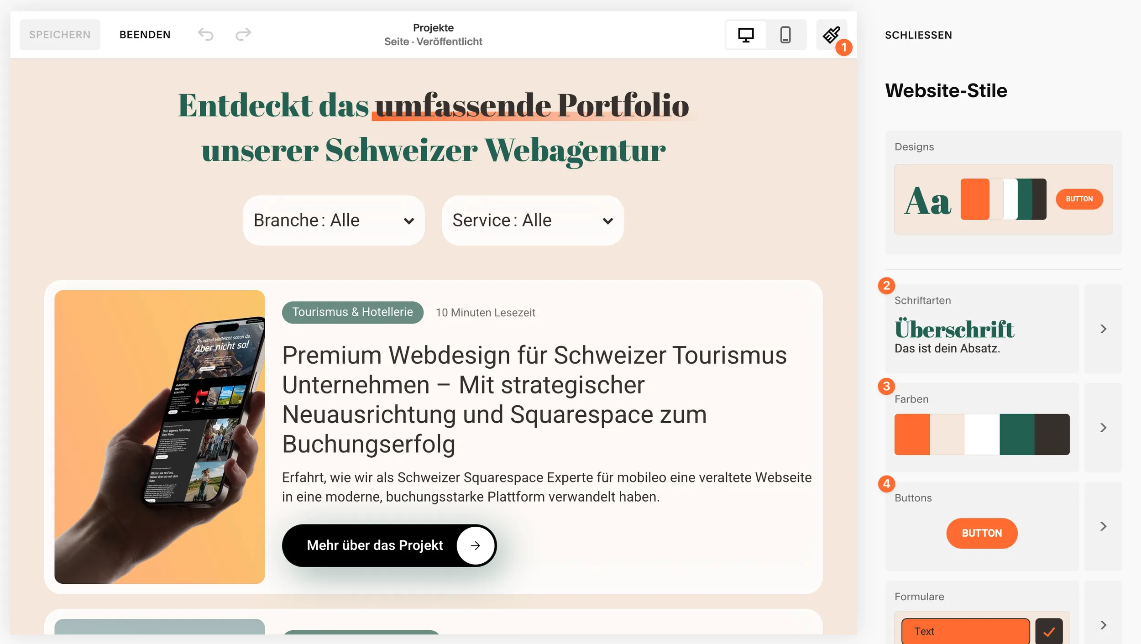Switch to mobile preview
Viewport: 1141px width, 644px height.
click(786, 34)
